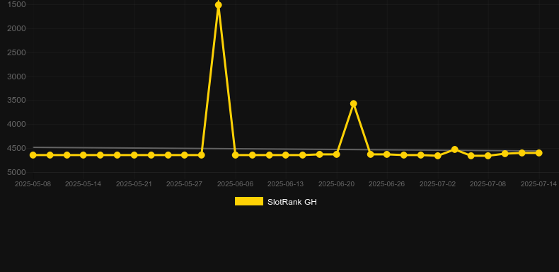Image resolution: width=559 pixels, height=272 pixels.
Task: Click the 3000 y-axis label
Action: point(16,76)
